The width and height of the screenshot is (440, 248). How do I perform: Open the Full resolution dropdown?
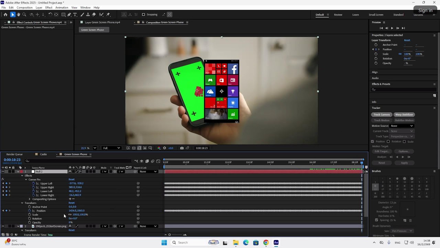click(112, 148)
